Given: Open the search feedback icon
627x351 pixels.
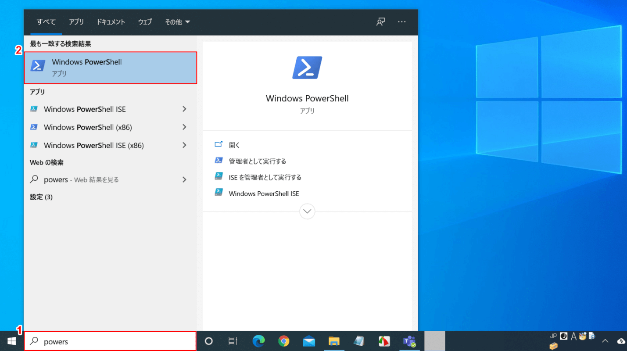Looking at the screenshot, I should (x=380, y=22).
